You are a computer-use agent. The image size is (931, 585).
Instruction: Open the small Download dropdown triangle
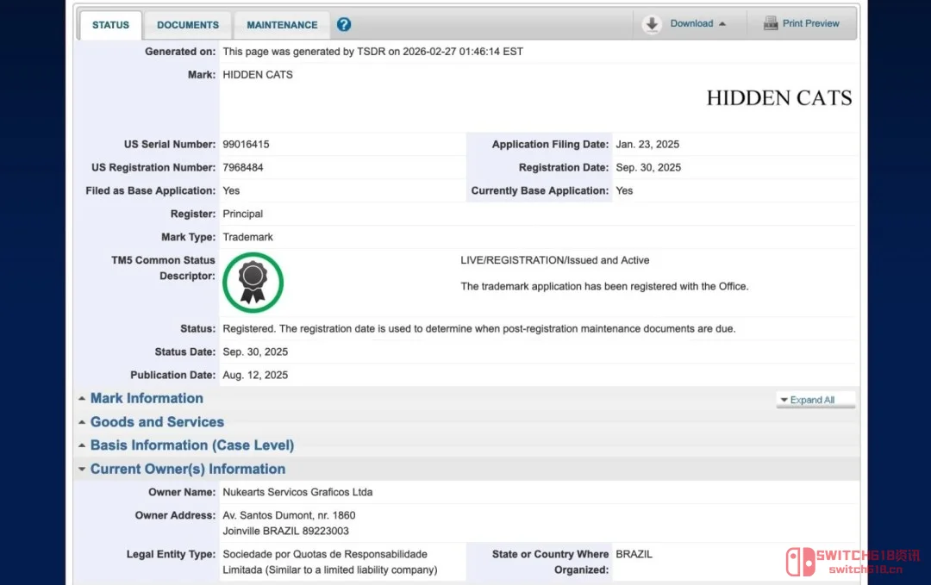[x=722, y=24]
